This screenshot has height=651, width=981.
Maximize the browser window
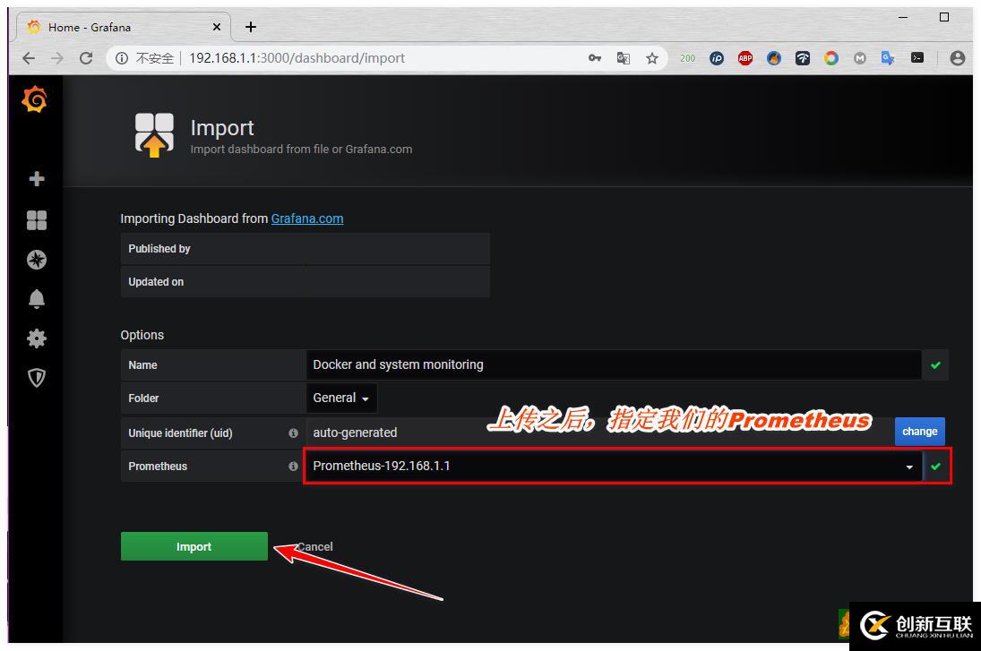tap(944, 18)
